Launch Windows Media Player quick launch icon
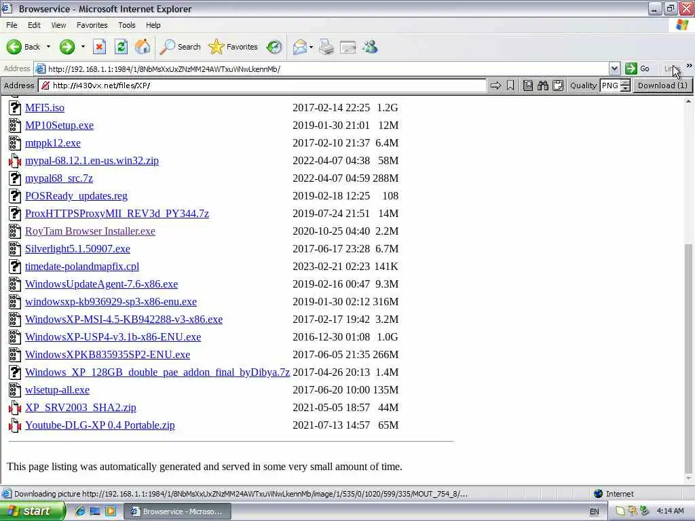The width and height of the screenshot is (695, 521). [111, 512]
